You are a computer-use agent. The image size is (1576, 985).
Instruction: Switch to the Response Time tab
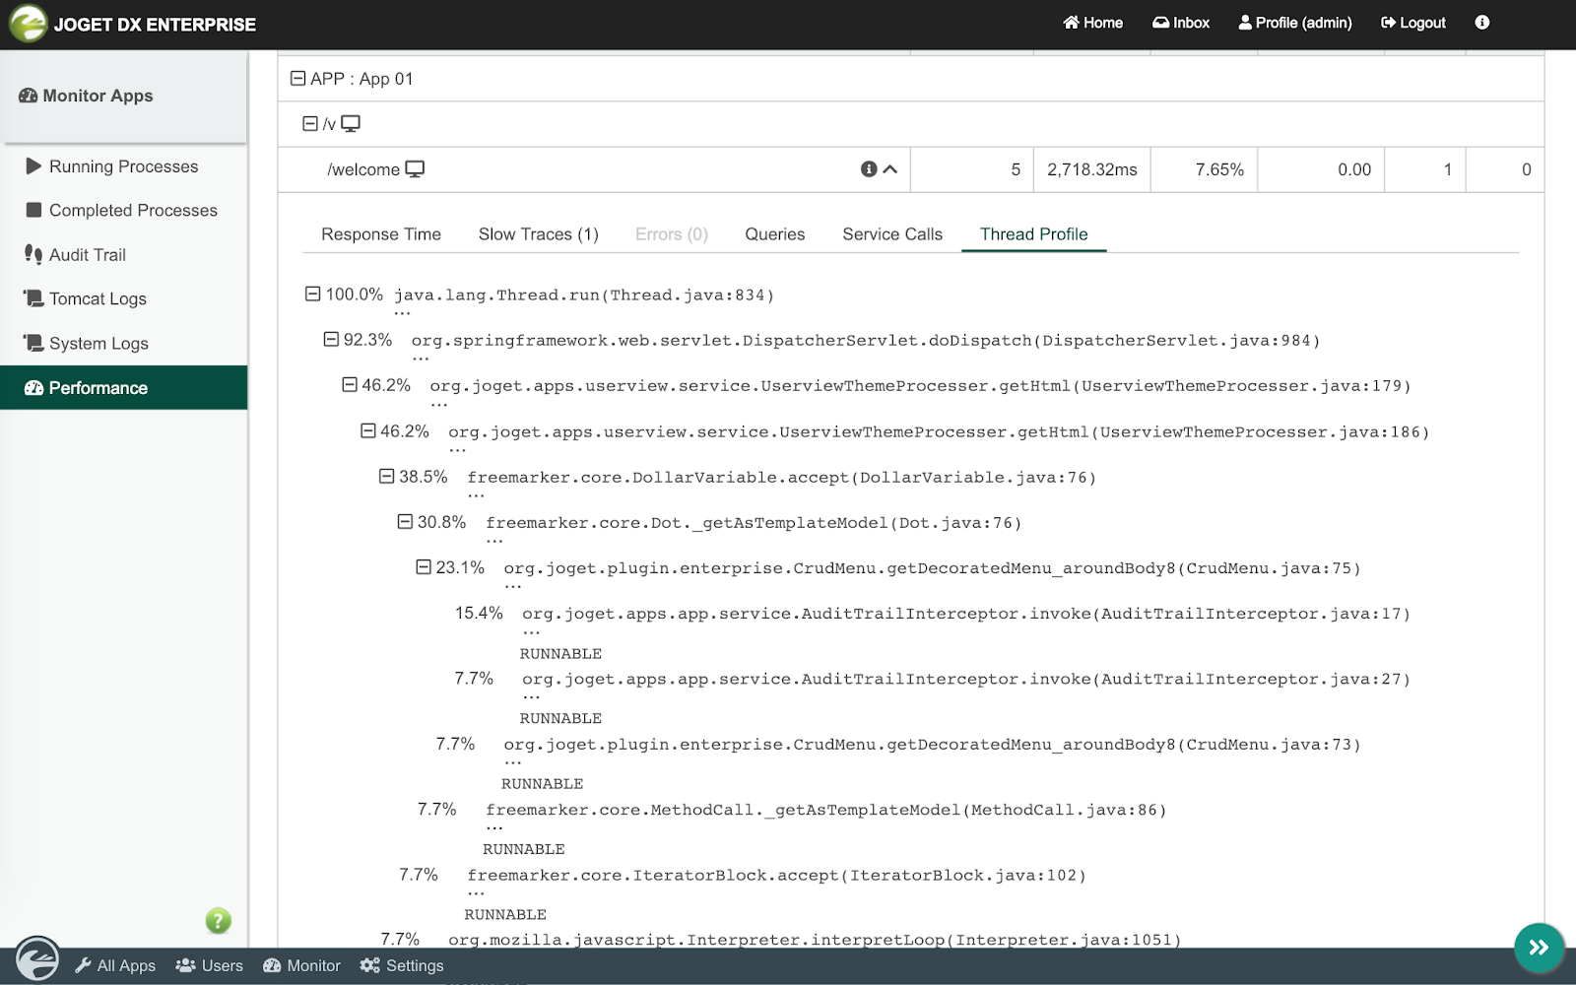tap(381, 234)
